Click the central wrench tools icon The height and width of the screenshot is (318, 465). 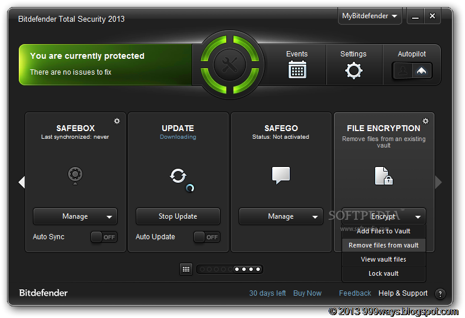point(230,65)
